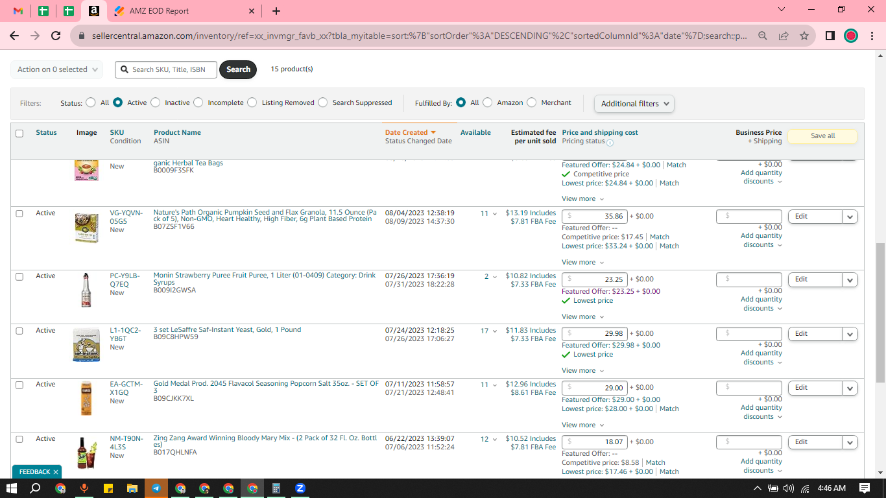The image size is (886, 498).
Task: Expand View more for the Flavacol Popcorn Salt row
Action: coord(582,425)
